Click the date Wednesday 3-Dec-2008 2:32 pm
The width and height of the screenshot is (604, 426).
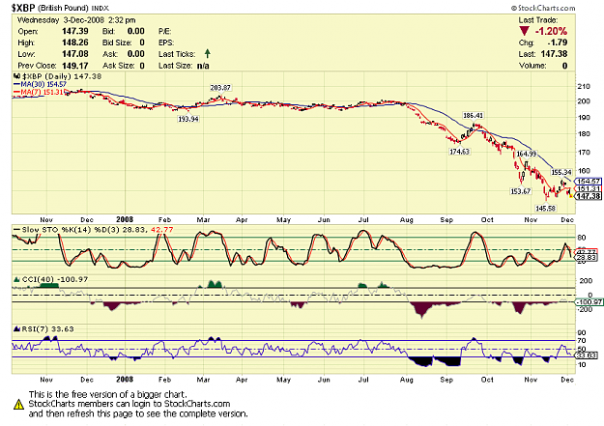[x=76, y=20]
